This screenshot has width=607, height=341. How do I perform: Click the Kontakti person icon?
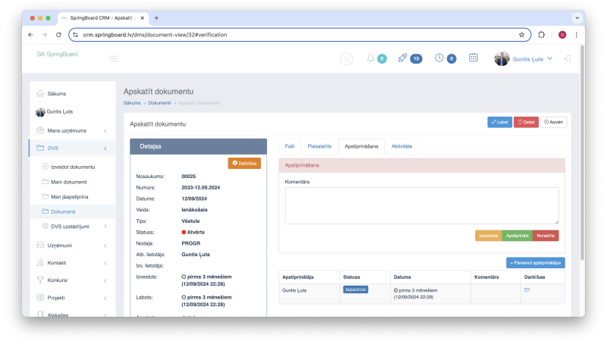pyautogui.click(x=40, y=262)
